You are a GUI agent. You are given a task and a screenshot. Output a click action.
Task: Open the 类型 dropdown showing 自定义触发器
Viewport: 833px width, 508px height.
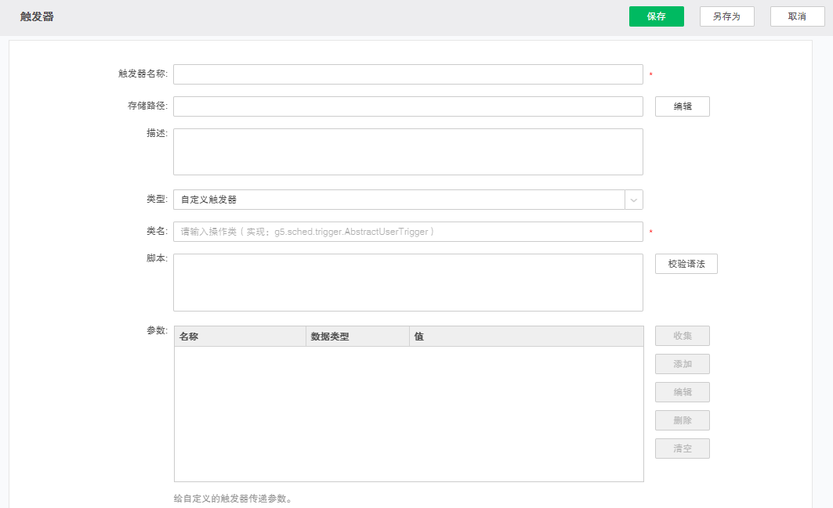[x=399, y=200]
